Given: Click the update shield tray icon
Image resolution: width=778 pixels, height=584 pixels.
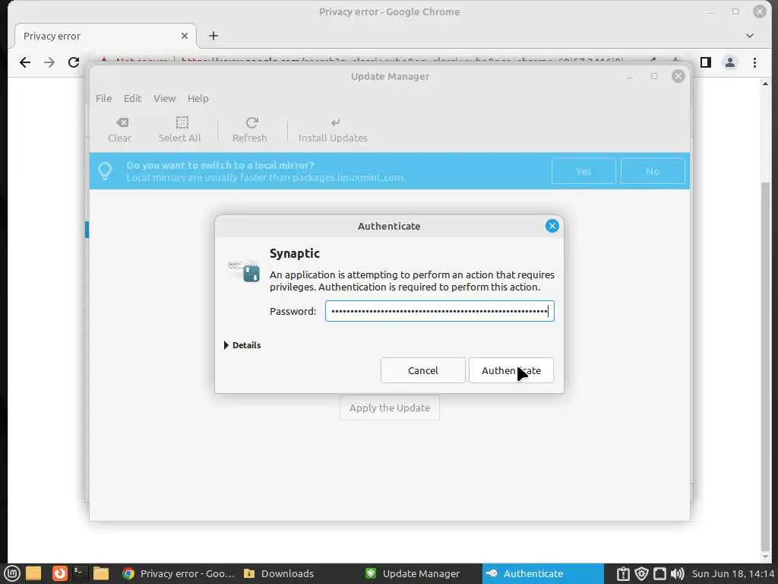Looking at the screenshot, I should click(641, 573).
